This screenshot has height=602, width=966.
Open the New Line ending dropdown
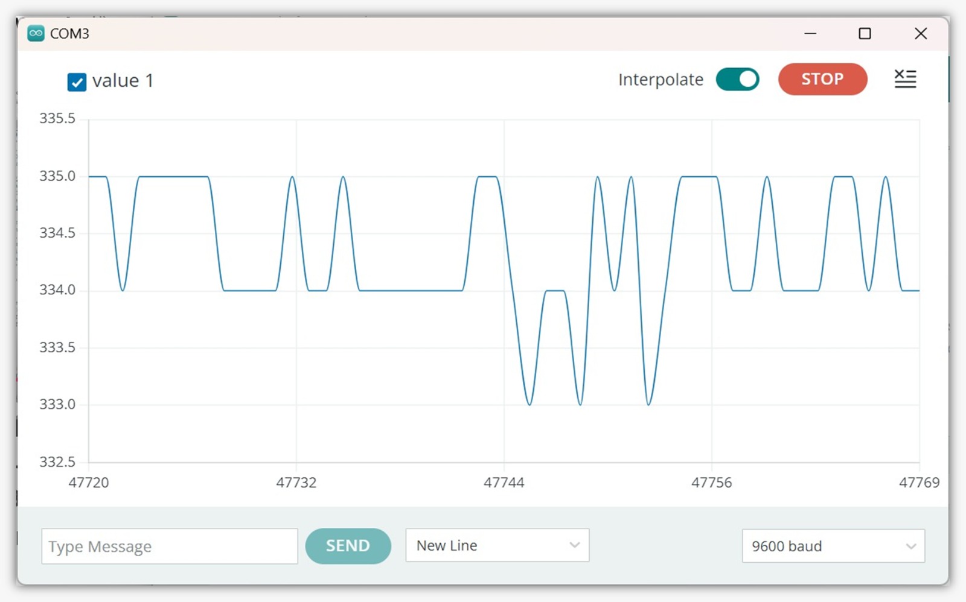(497, 545)
